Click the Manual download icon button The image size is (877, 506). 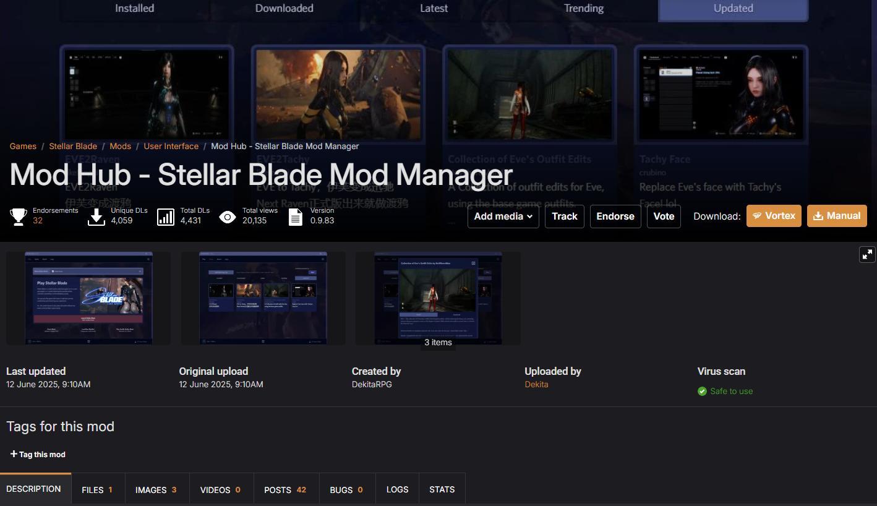pos(818,216)
